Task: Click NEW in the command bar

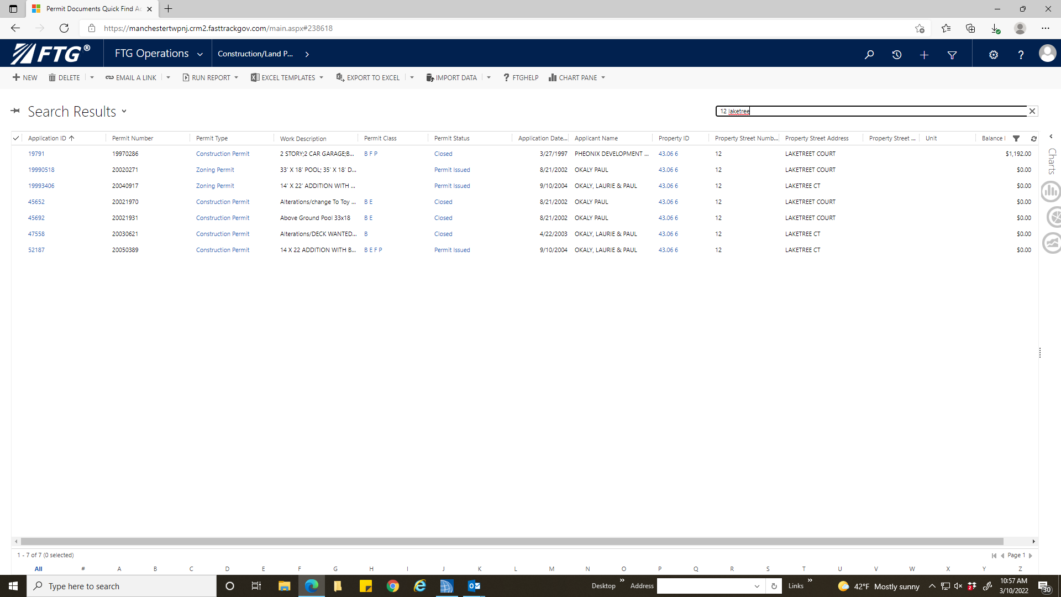Action: 25,78
